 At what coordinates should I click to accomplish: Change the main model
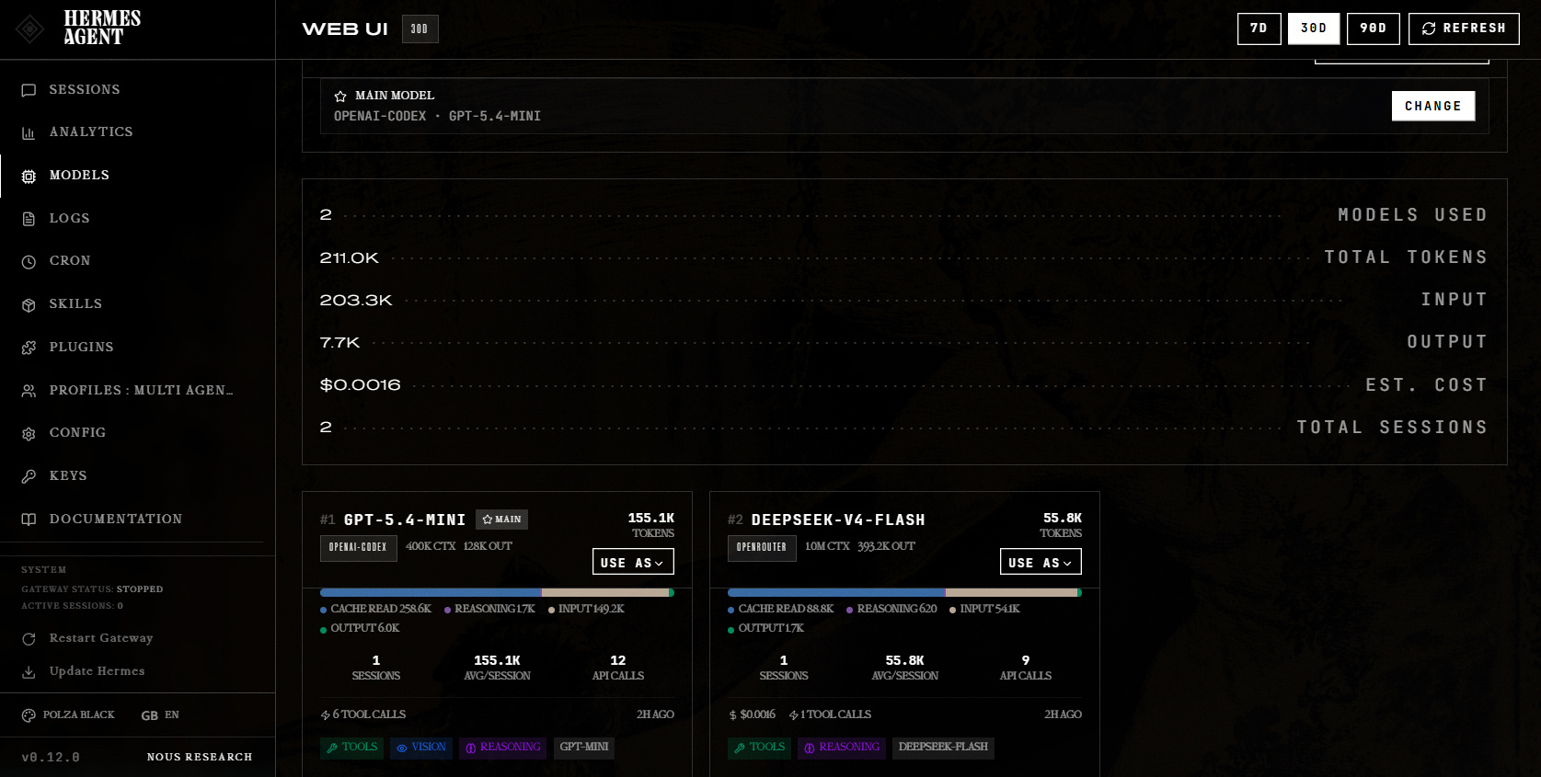1432,106
